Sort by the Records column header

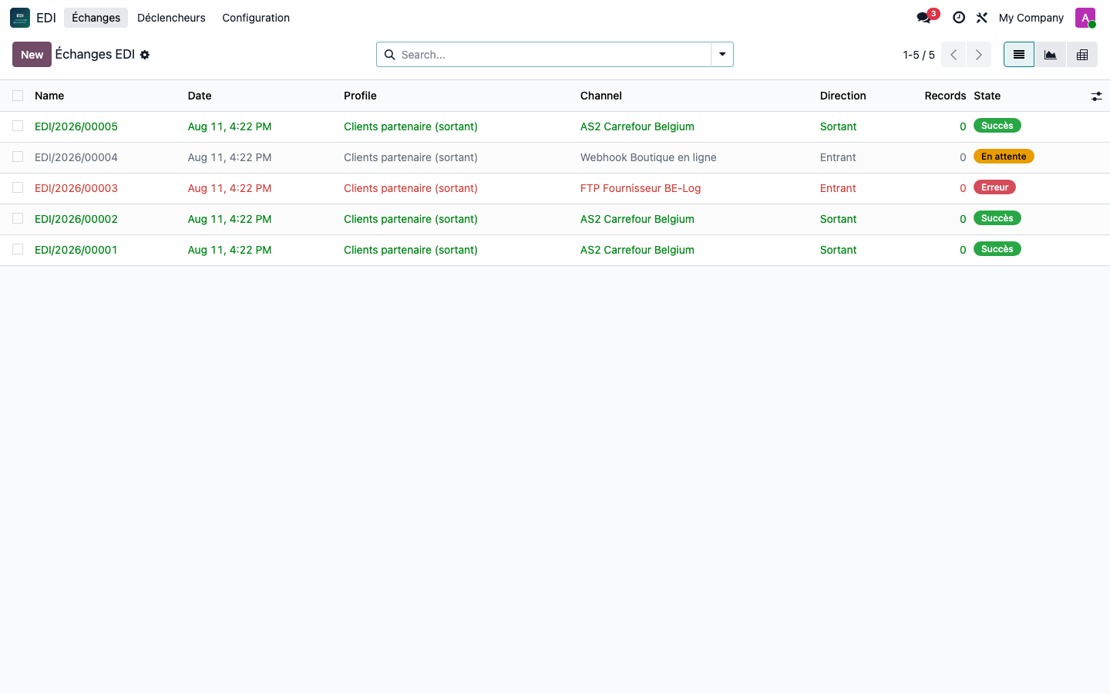coord(945,96)
